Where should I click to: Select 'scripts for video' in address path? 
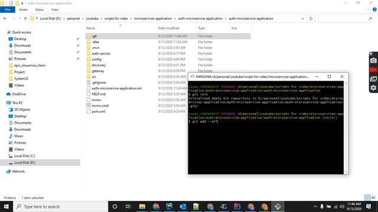(116, 18)
